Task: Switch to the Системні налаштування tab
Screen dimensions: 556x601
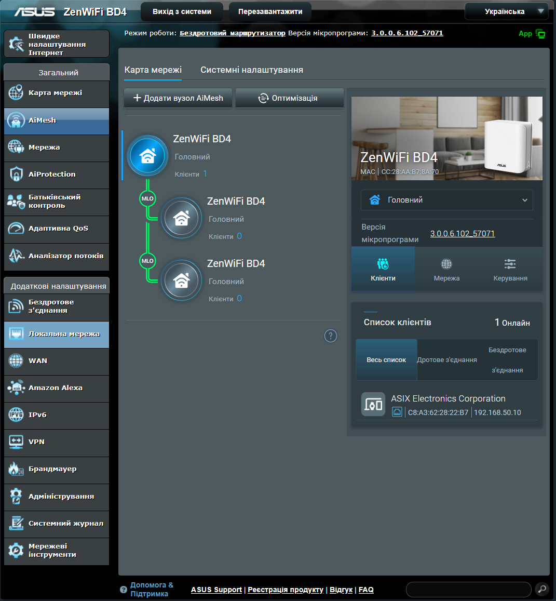Action: point(252,70)
